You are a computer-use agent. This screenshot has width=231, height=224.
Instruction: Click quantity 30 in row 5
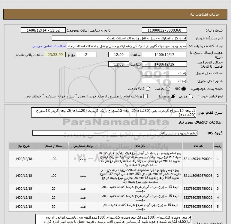(x=54, y=207)
